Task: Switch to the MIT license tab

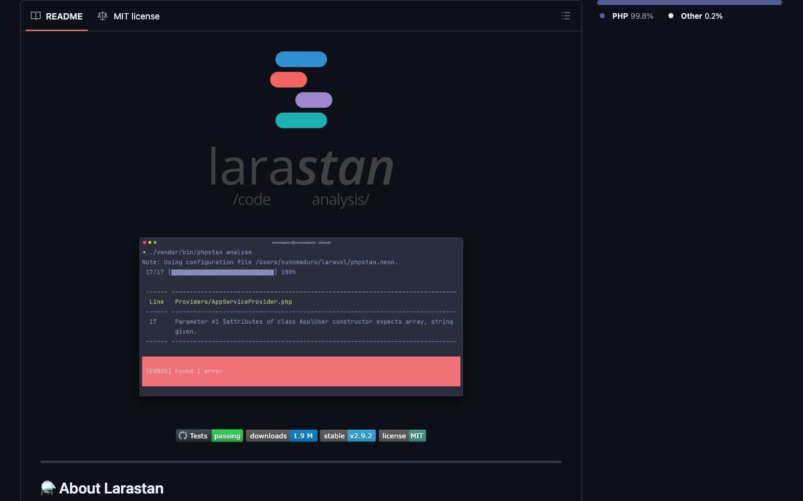Action: click(x=129, y=16)
